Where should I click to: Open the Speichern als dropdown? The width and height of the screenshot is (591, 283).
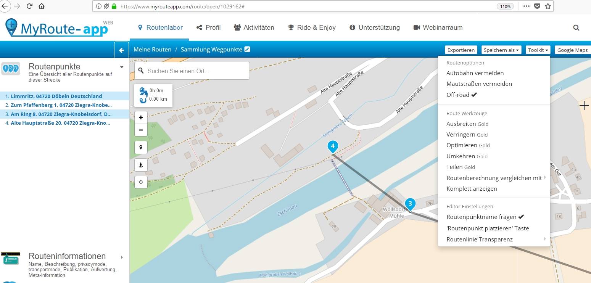501,50
